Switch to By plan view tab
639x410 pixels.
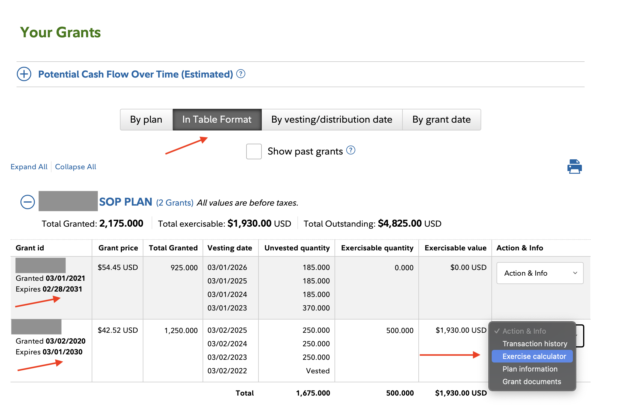(146, 120)
